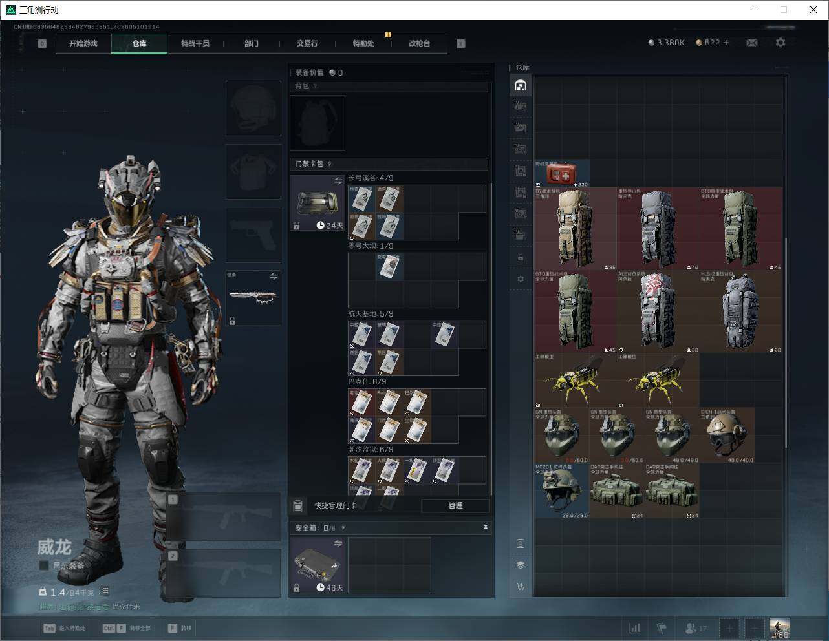Click the quick card management icon
The width and height of the screenshot is (829, 641).
coord(298,505)
